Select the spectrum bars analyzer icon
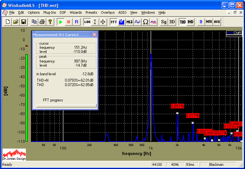 [x=122, y=22]
